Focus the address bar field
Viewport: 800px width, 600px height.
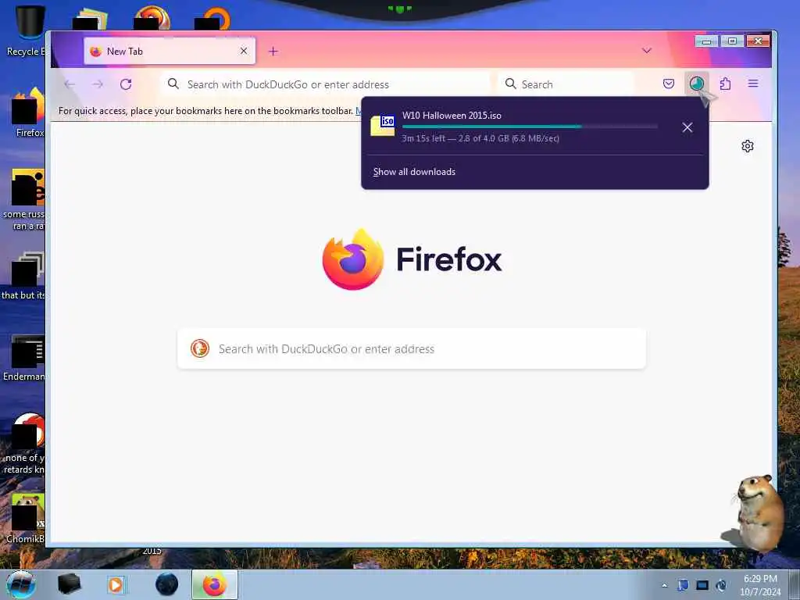(325, 84)
